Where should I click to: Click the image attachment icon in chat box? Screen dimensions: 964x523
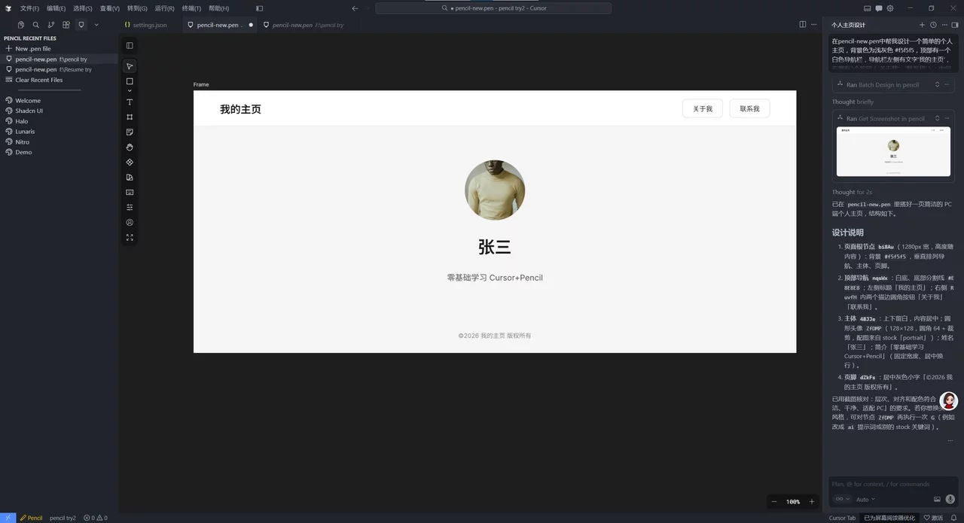click(x=937, y=499)
